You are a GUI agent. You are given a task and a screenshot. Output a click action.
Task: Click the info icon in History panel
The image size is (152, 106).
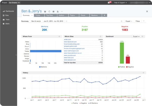click(x=143, y=73)
